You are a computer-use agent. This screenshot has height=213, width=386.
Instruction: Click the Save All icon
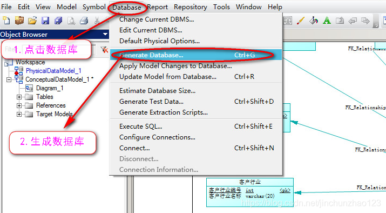click(x=58, y=21)
